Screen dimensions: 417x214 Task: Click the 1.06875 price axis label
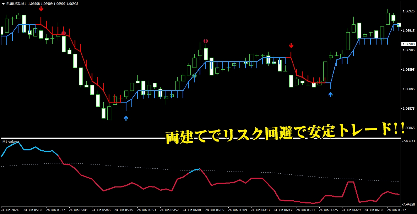[x=409, y=109]
